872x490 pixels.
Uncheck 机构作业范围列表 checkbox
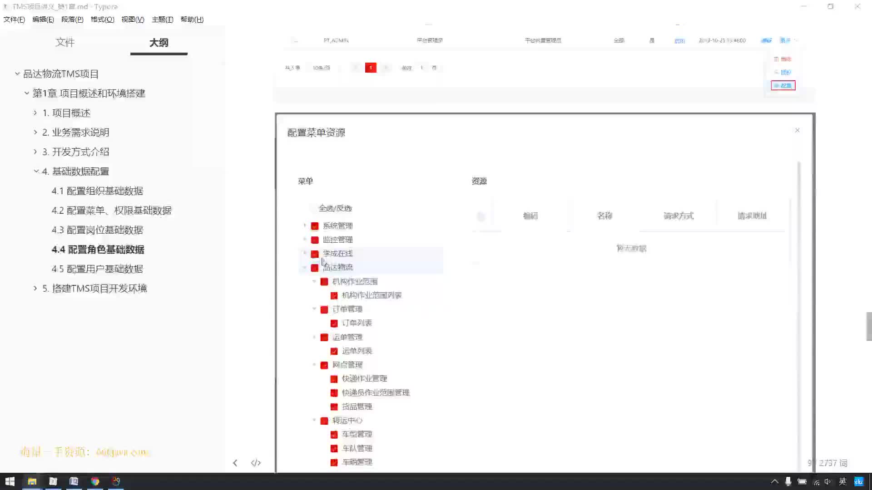334,295
